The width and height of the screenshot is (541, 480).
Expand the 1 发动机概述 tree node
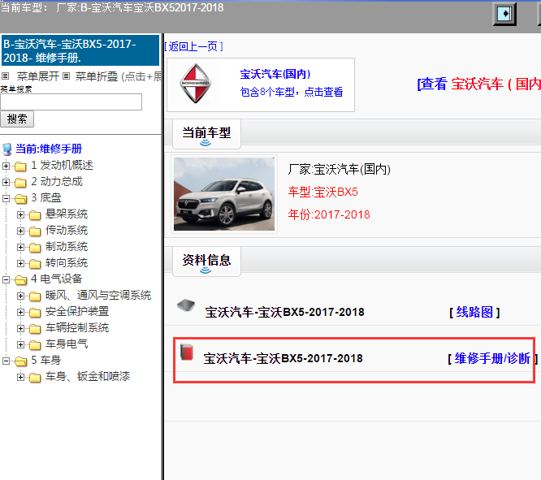pyautogui.click(x=6, y=166)
